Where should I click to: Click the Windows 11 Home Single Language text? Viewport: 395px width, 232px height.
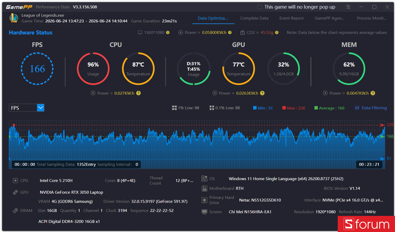point(286,179)
